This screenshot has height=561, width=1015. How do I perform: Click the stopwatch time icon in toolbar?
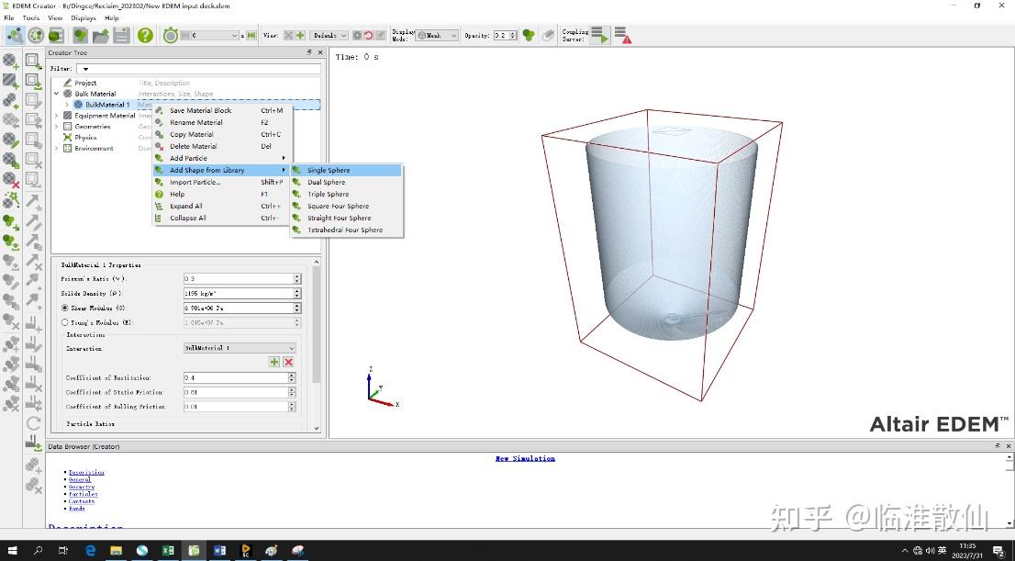click(x=170, y=35)
